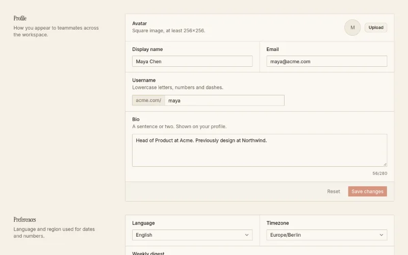Image resolution: width=408 pixels, height=255 pixels.
Task: Click 'Lowercase letters, numbers and dashes.' hint
Action: tap(177, 87)
